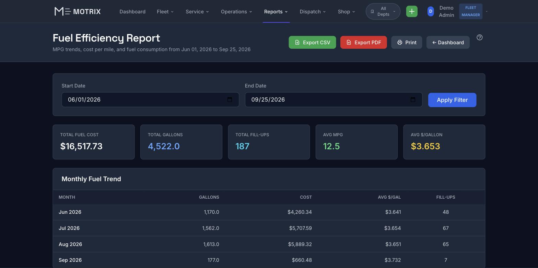Viewport: 538px width, 268px height.
Task: Open the All Depts department selector
Action: point(383,11)
